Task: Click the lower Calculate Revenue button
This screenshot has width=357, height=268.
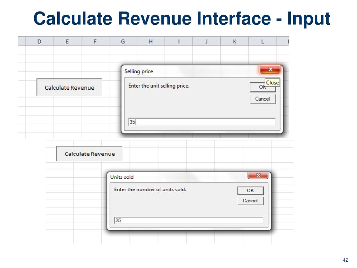Action: (90, 154)
